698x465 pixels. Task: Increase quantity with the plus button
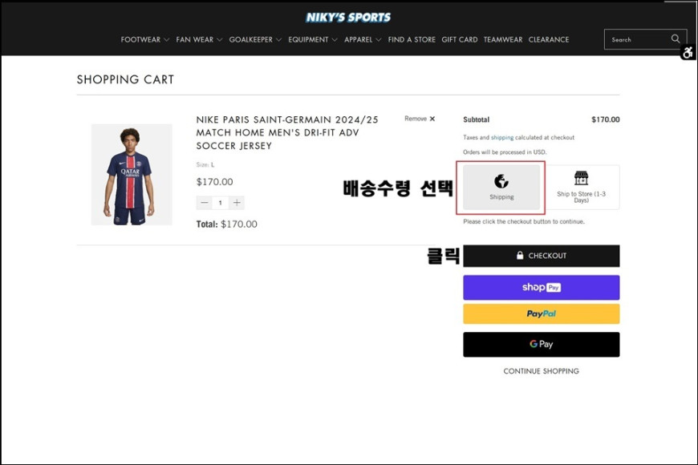[237, 203]
